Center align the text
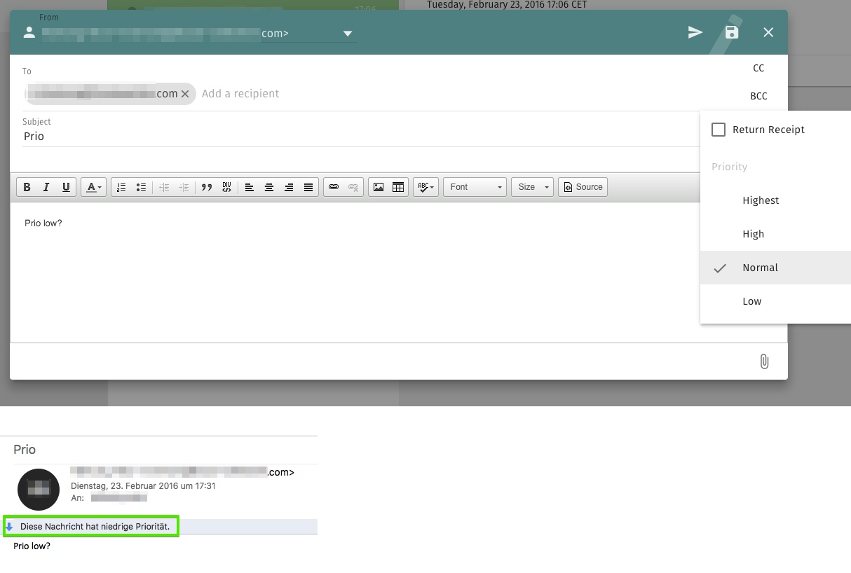Image resolution: width=851 pixels, height=573 pixels. [268, 187]
